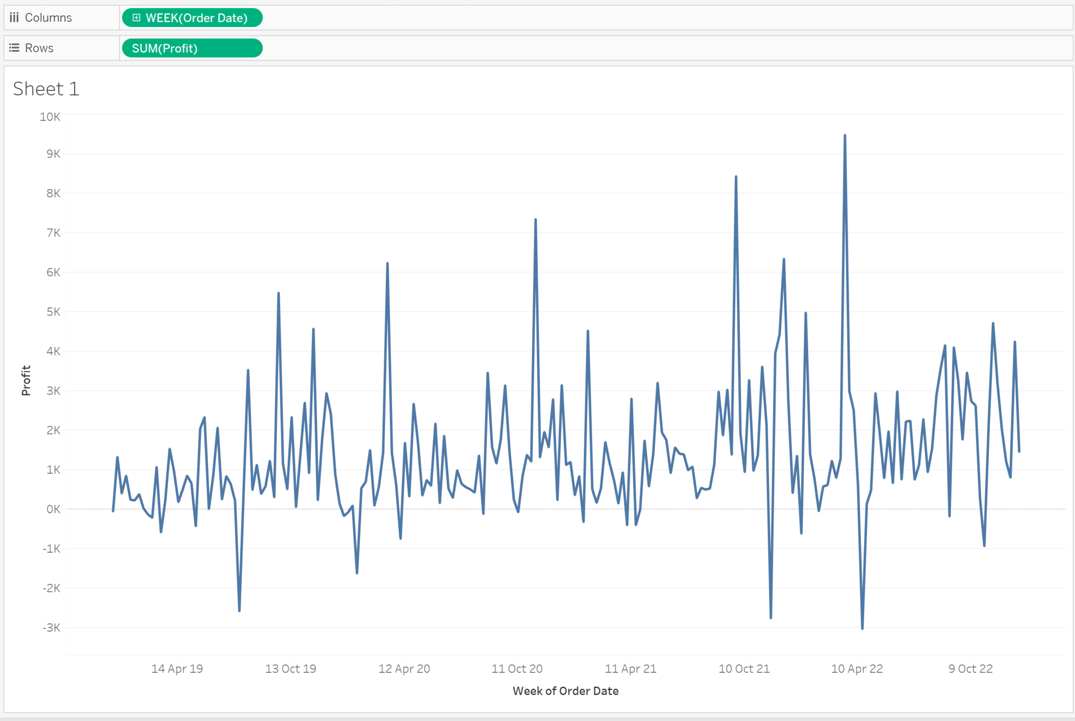The width and height of the screenshot is (1075, 721).
Task: Click the Columns shelf bars icon
Action: tap(14, 17)
